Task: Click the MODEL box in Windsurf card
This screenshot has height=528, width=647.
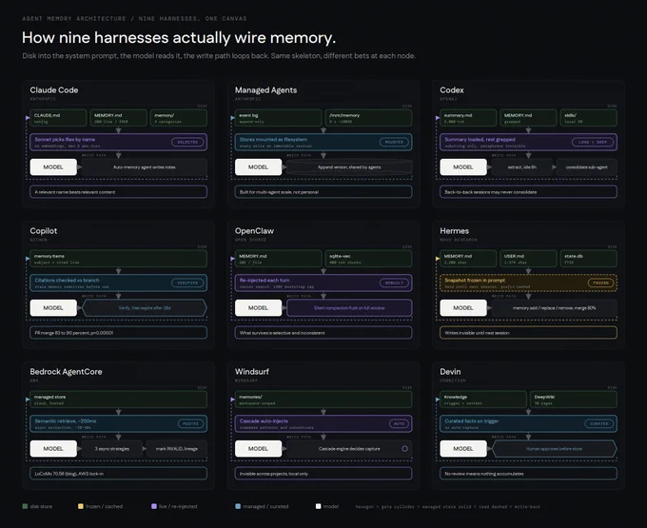Action: tap(258, 448)
